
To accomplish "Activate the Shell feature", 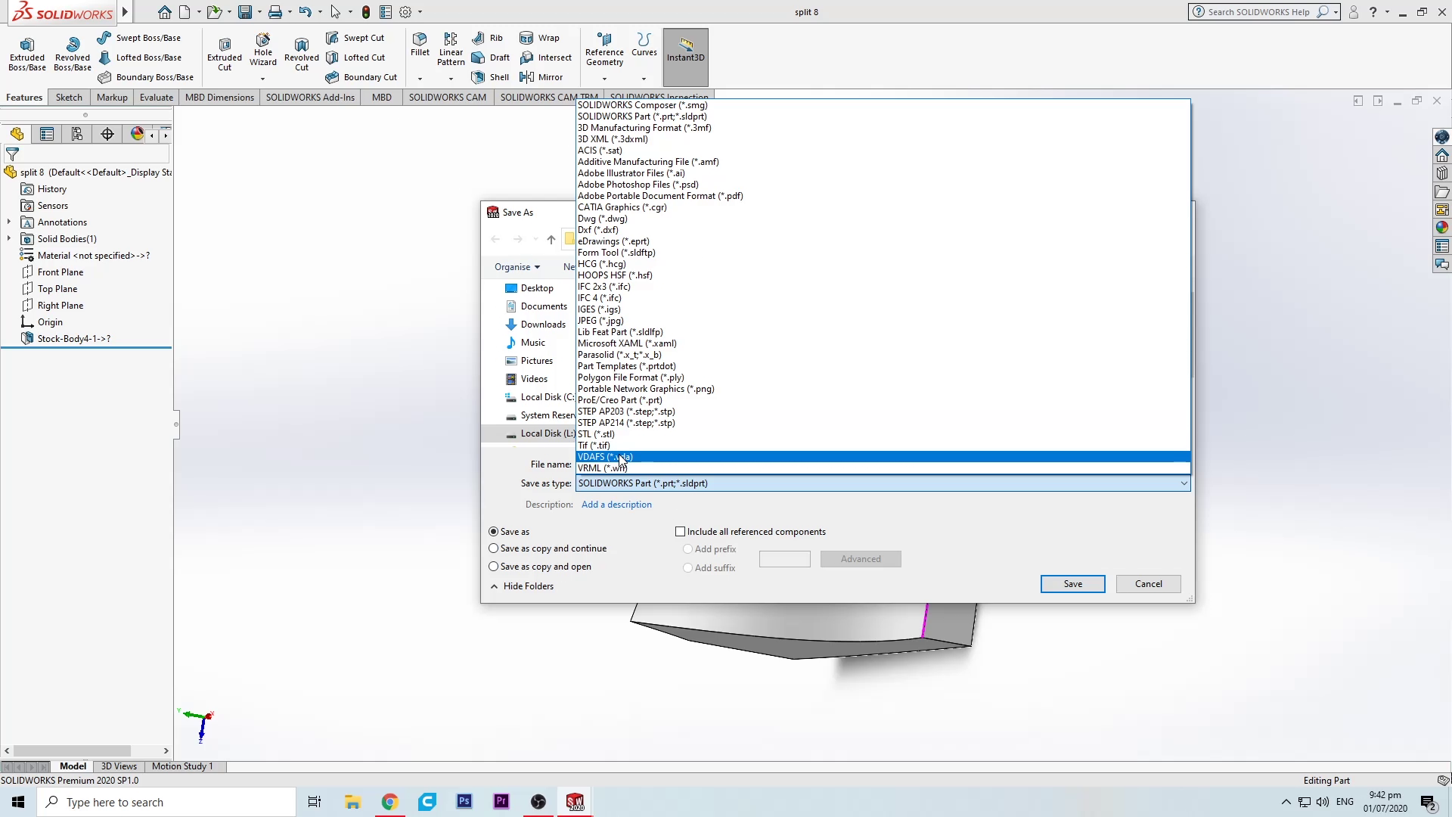I will pyautogui.click(x=490, y=77).
